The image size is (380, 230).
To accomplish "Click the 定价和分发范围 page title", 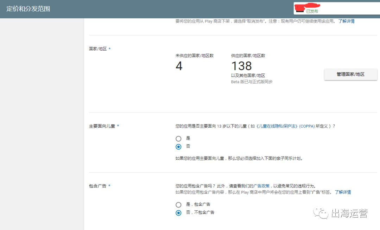I will pyautogui.click(x=28, y=9).
